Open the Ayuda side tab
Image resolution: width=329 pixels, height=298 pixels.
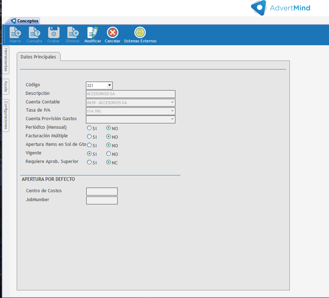click(6, 86)
